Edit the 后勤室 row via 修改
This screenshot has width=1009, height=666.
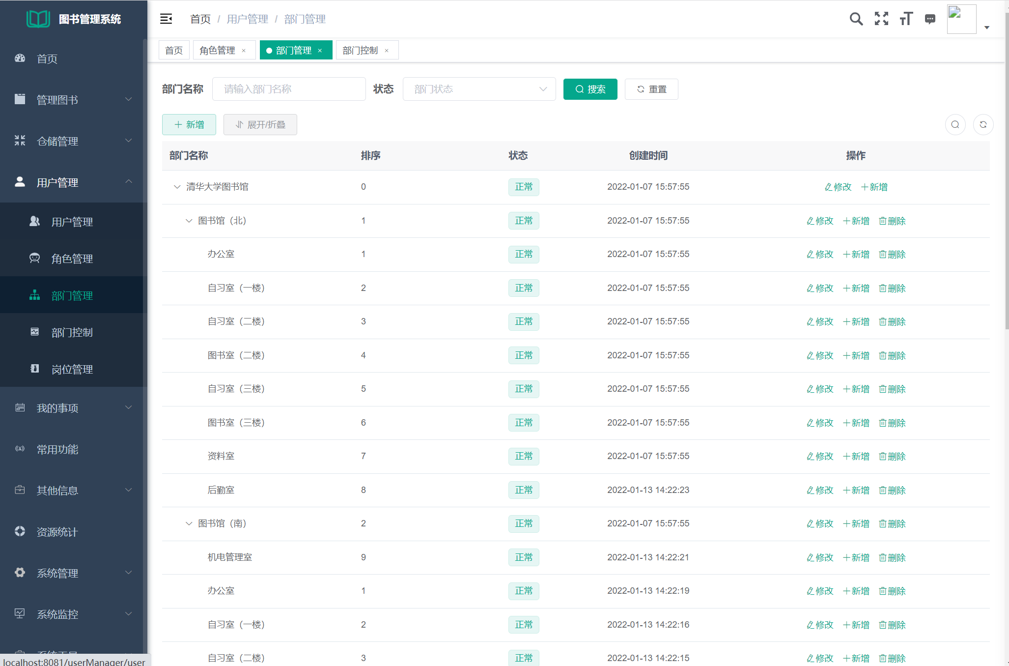[820, 490]
